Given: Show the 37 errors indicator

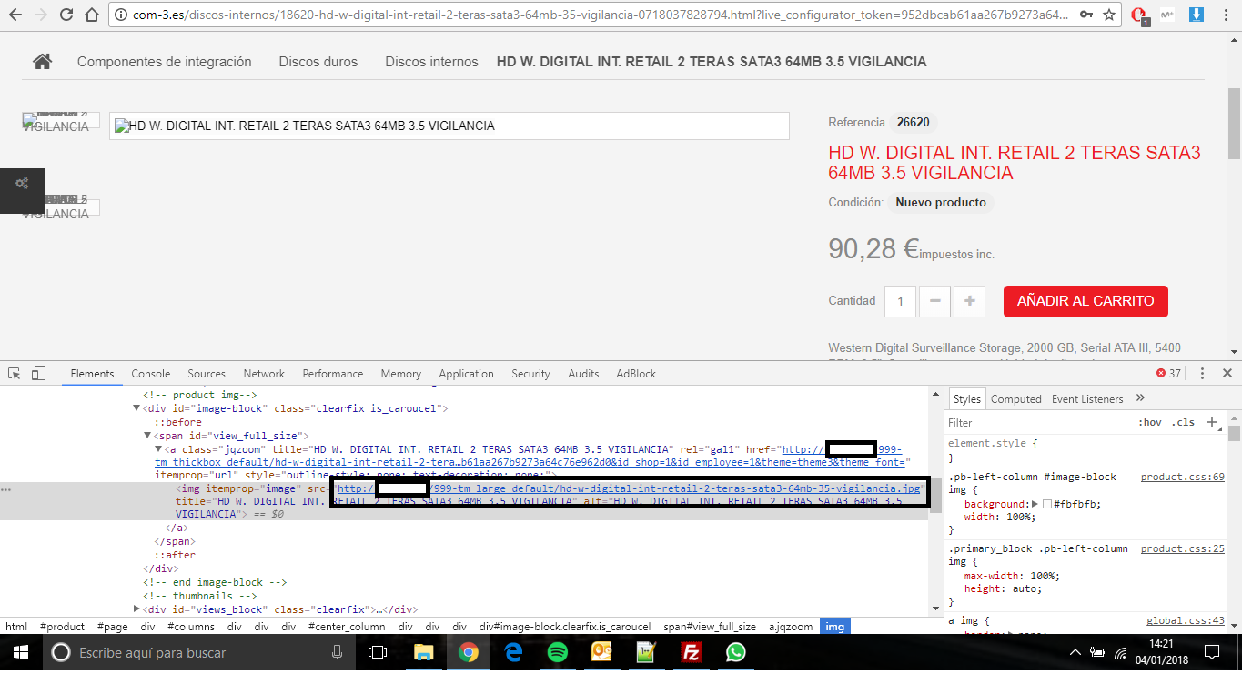Looking at the screenshot, I should (x=1168, y=373).
